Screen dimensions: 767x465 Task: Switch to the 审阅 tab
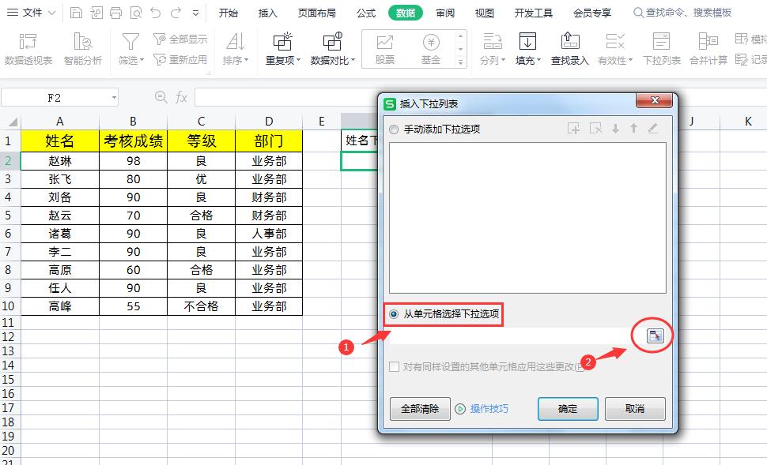click(x=445, y=13)
